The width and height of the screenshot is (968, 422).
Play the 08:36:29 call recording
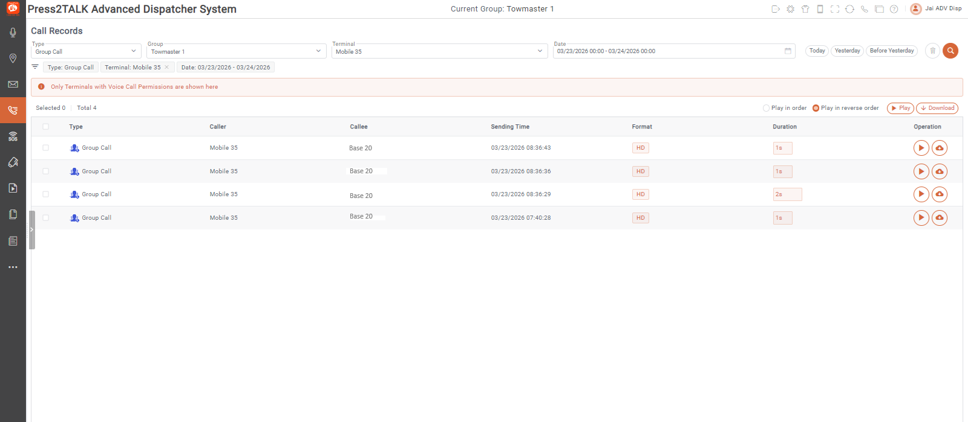point(921,194)
